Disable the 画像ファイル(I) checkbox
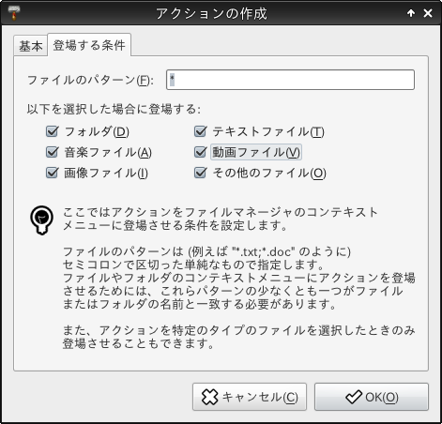The width and height of the screenshot is (442, 424). tap(52, 173)
